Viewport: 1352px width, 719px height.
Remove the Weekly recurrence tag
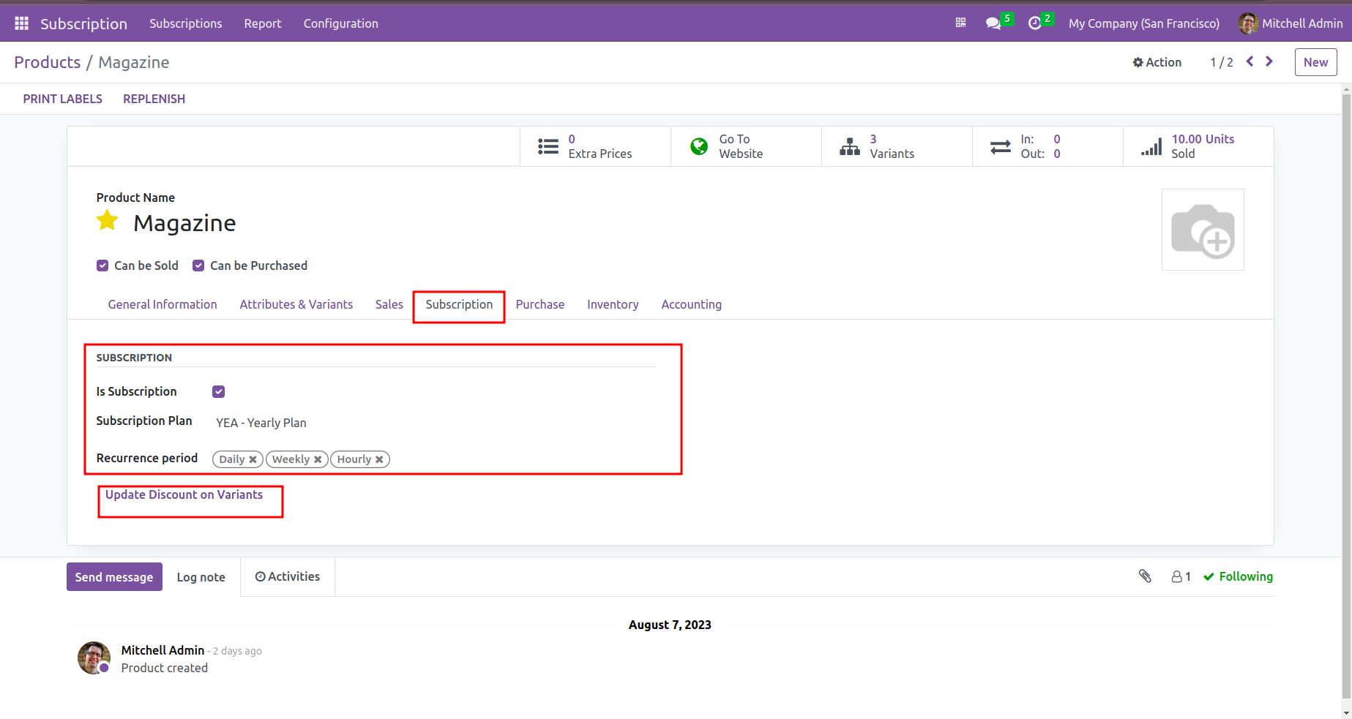(x=318, y=459)
